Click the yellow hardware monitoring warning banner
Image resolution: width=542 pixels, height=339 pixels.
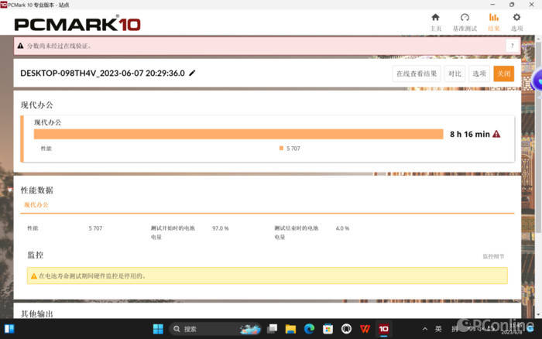click(x=267, y=276)
